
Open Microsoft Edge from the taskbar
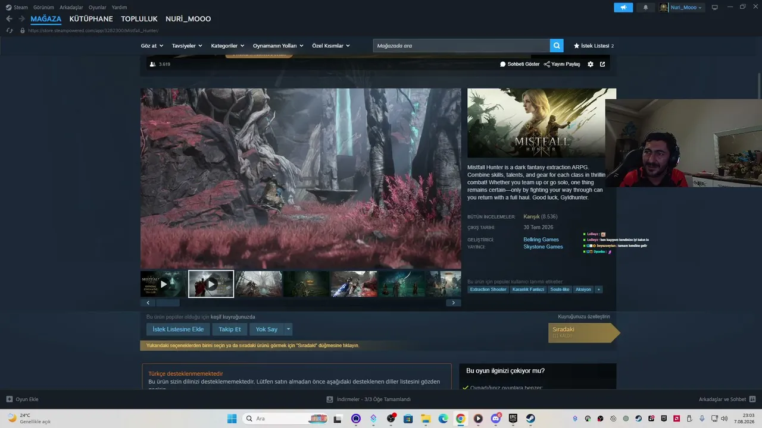click(443, 418)
